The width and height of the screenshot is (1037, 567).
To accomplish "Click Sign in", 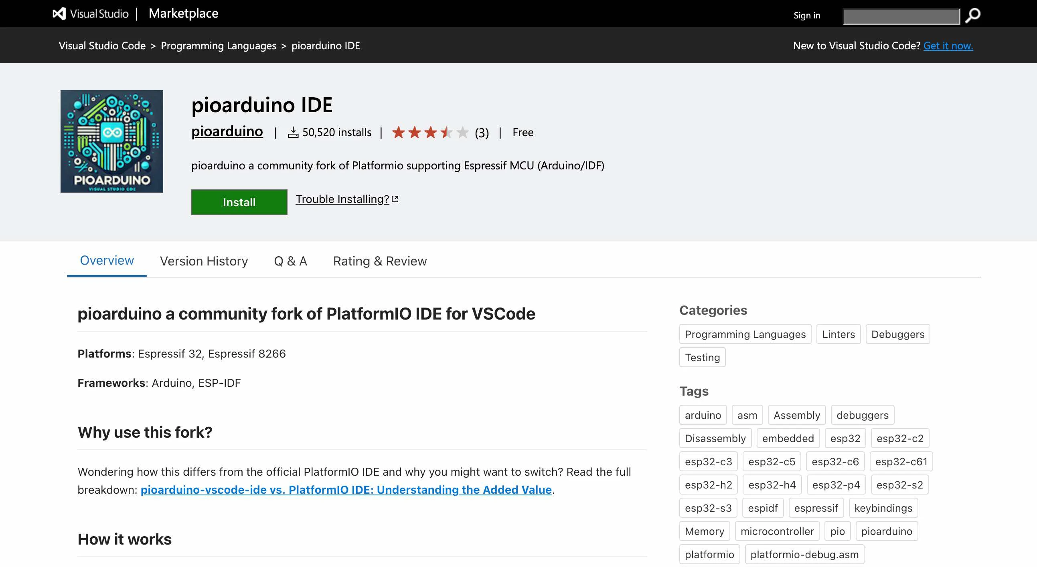I will tap(807, 15).
